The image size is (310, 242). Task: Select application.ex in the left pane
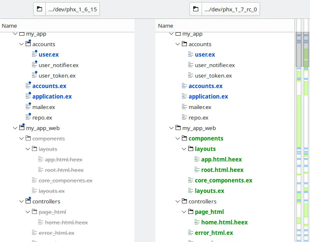click(52, 96)
